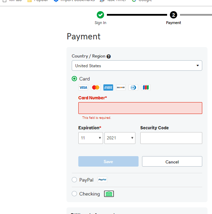Image resolution: width=212 pixels, height=214 pixels.
Task: Click the step 2 Payment circle
Action: 174,15
